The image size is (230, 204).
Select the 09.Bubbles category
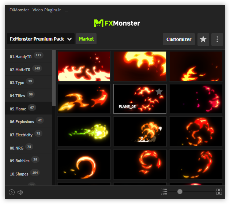29,161
